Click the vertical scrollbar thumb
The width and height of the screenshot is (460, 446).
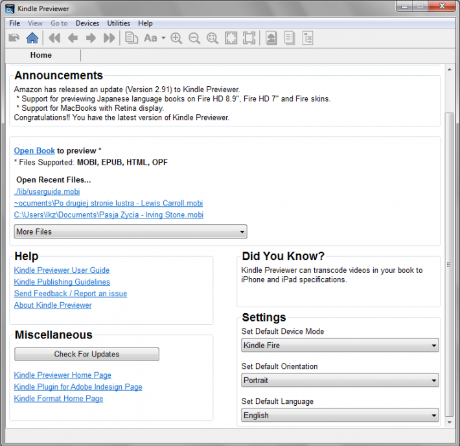449,264
